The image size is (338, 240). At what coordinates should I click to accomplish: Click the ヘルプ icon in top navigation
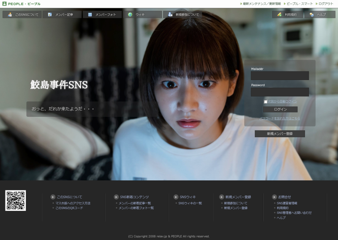click(311, 14)
